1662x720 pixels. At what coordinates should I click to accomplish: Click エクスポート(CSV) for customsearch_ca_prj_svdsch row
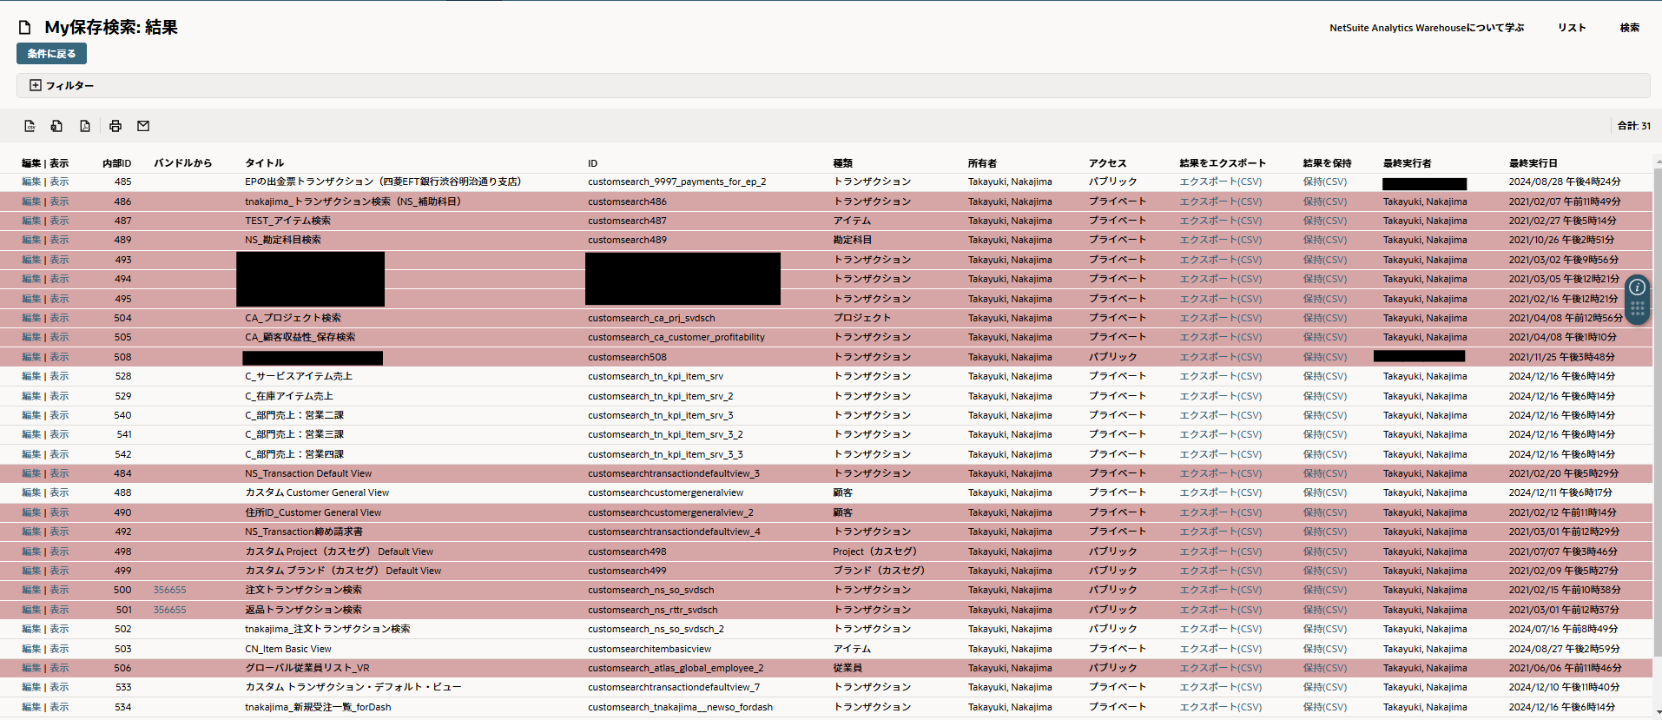coord(1220,318)
